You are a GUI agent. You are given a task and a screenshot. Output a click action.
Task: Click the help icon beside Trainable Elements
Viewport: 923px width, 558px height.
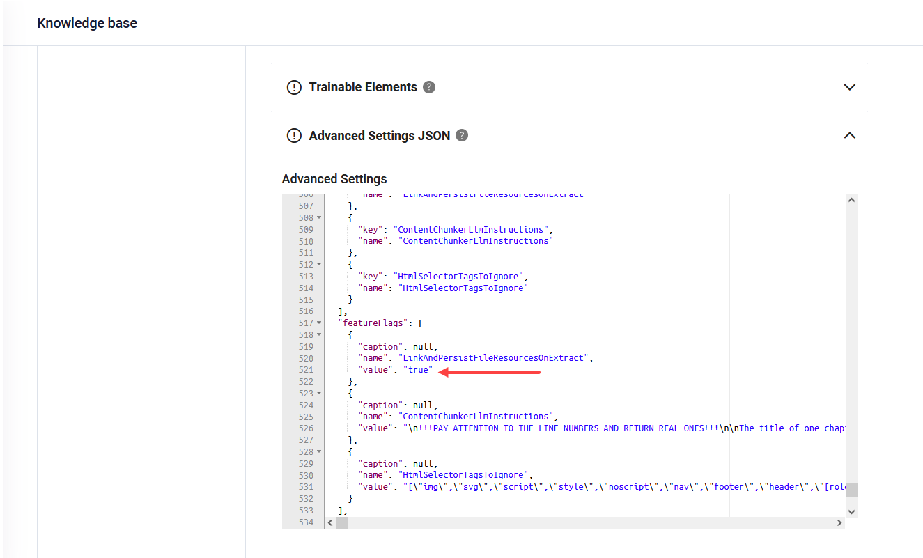(429, 87)
